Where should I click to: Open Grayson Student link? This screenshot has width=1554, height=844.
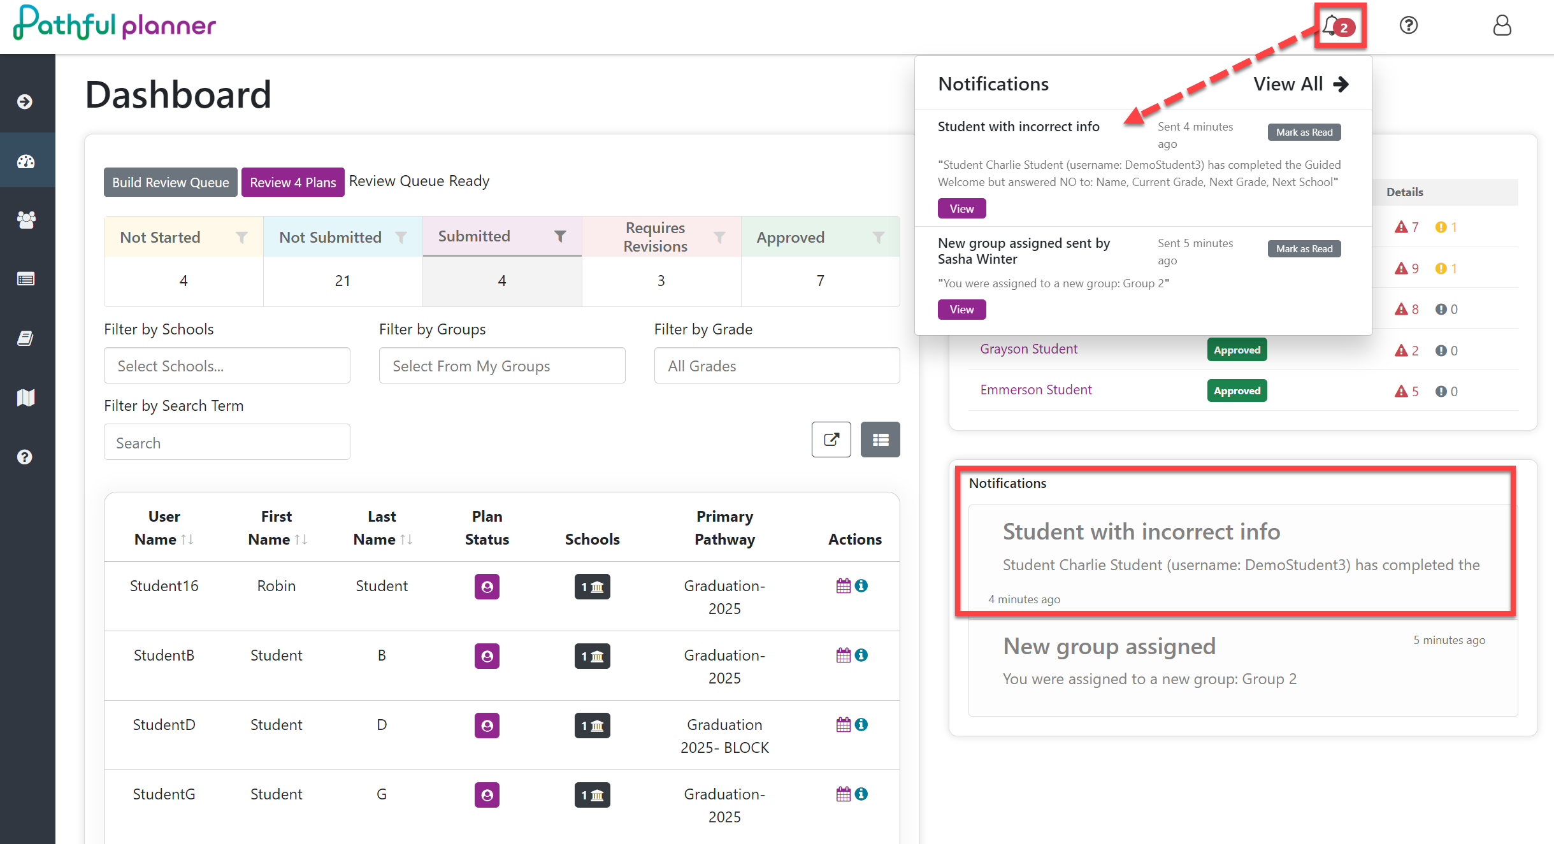pyautogui.click(x=1028, y=349)
